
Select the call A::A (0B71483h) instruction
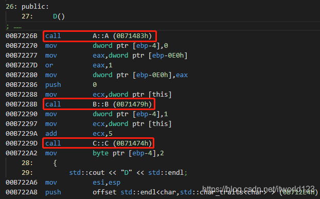99,36
